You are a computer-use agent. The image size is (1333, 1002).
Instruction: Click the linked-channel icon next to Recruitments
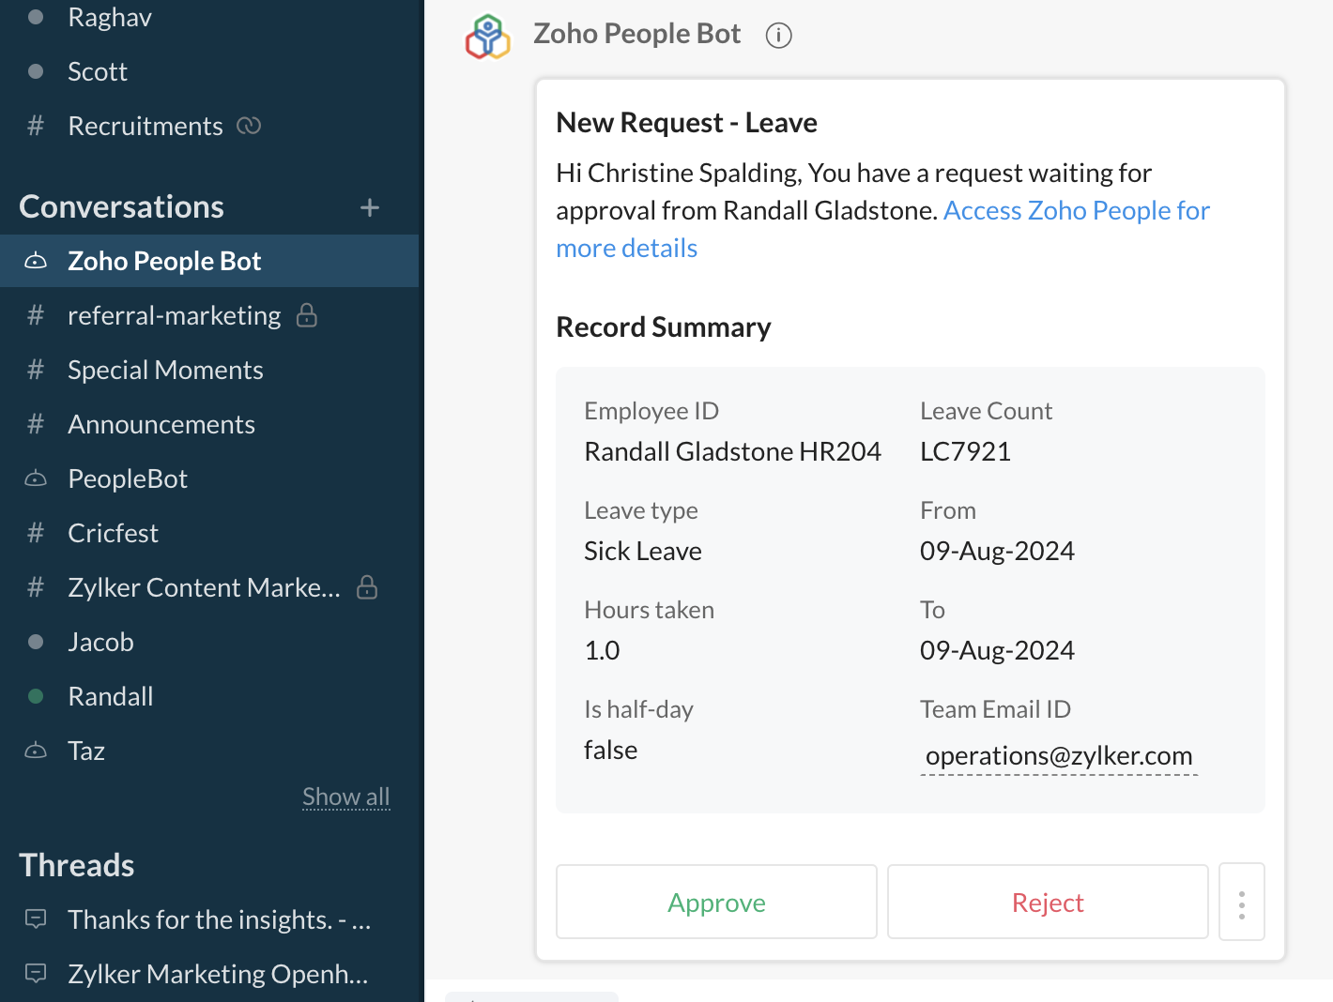click(249, 126)
